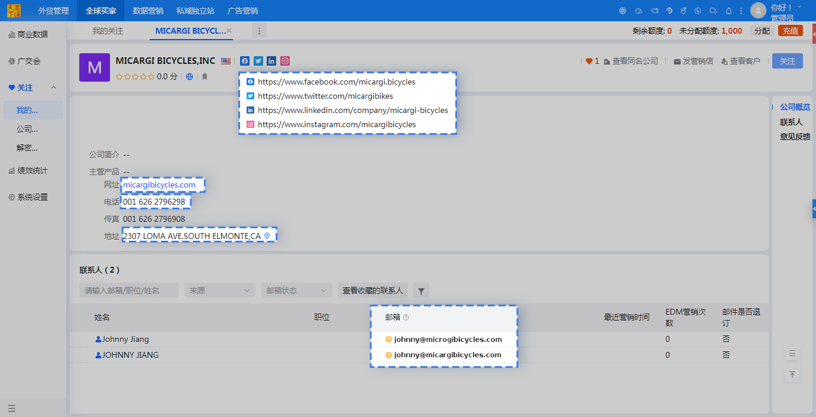Image resolution: width=816 pixels, height=417 pixels.
Task: Click the Facebook icon beside company name
Action: pyautogui.click(x=245, y=61)
